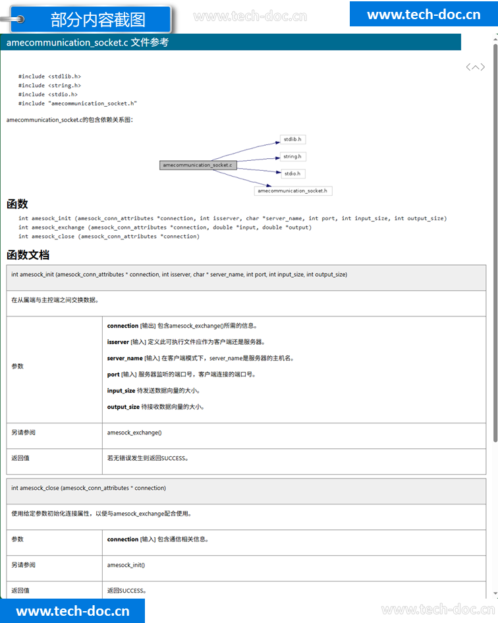Click 'isserver [输入]' parameter entry
Image resolution: width=498 pixels, height=623 pixels.
[186, 342]
